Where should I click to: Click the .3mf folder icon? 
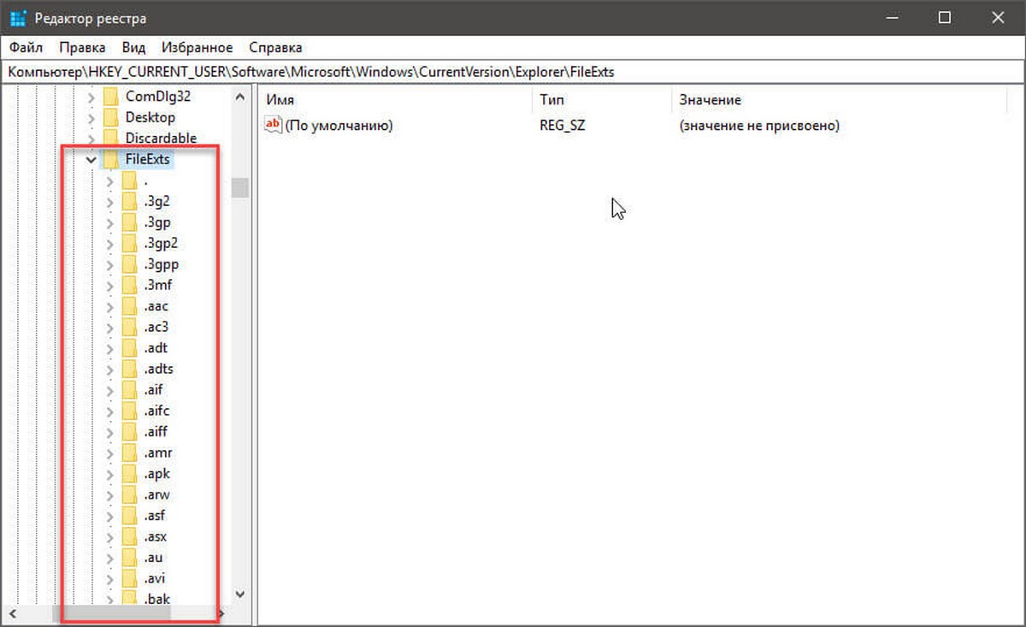point(129,285)
